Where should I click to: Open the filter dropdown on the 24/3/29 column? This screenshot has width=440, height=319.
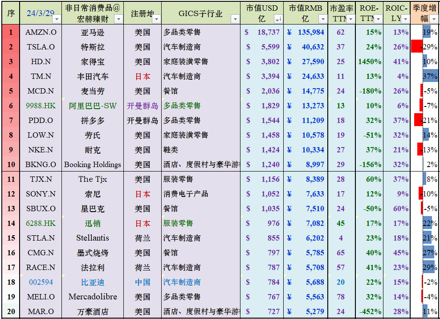[x=57, y=19]
